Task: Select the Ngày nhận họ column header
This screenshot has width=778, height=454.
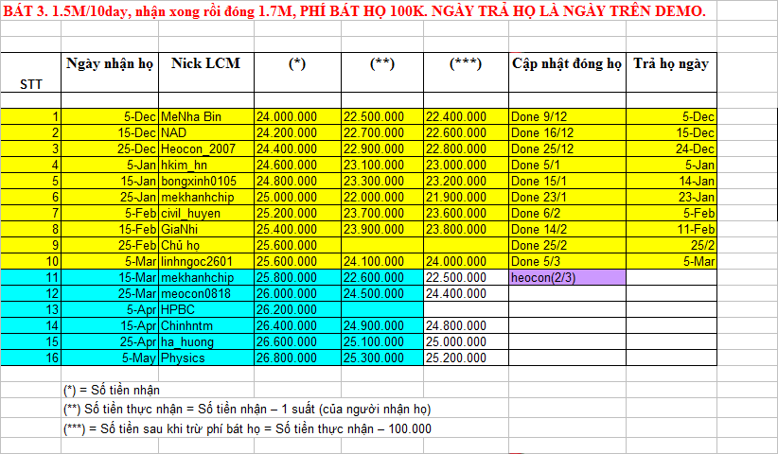Action: (x=110, y=63)
